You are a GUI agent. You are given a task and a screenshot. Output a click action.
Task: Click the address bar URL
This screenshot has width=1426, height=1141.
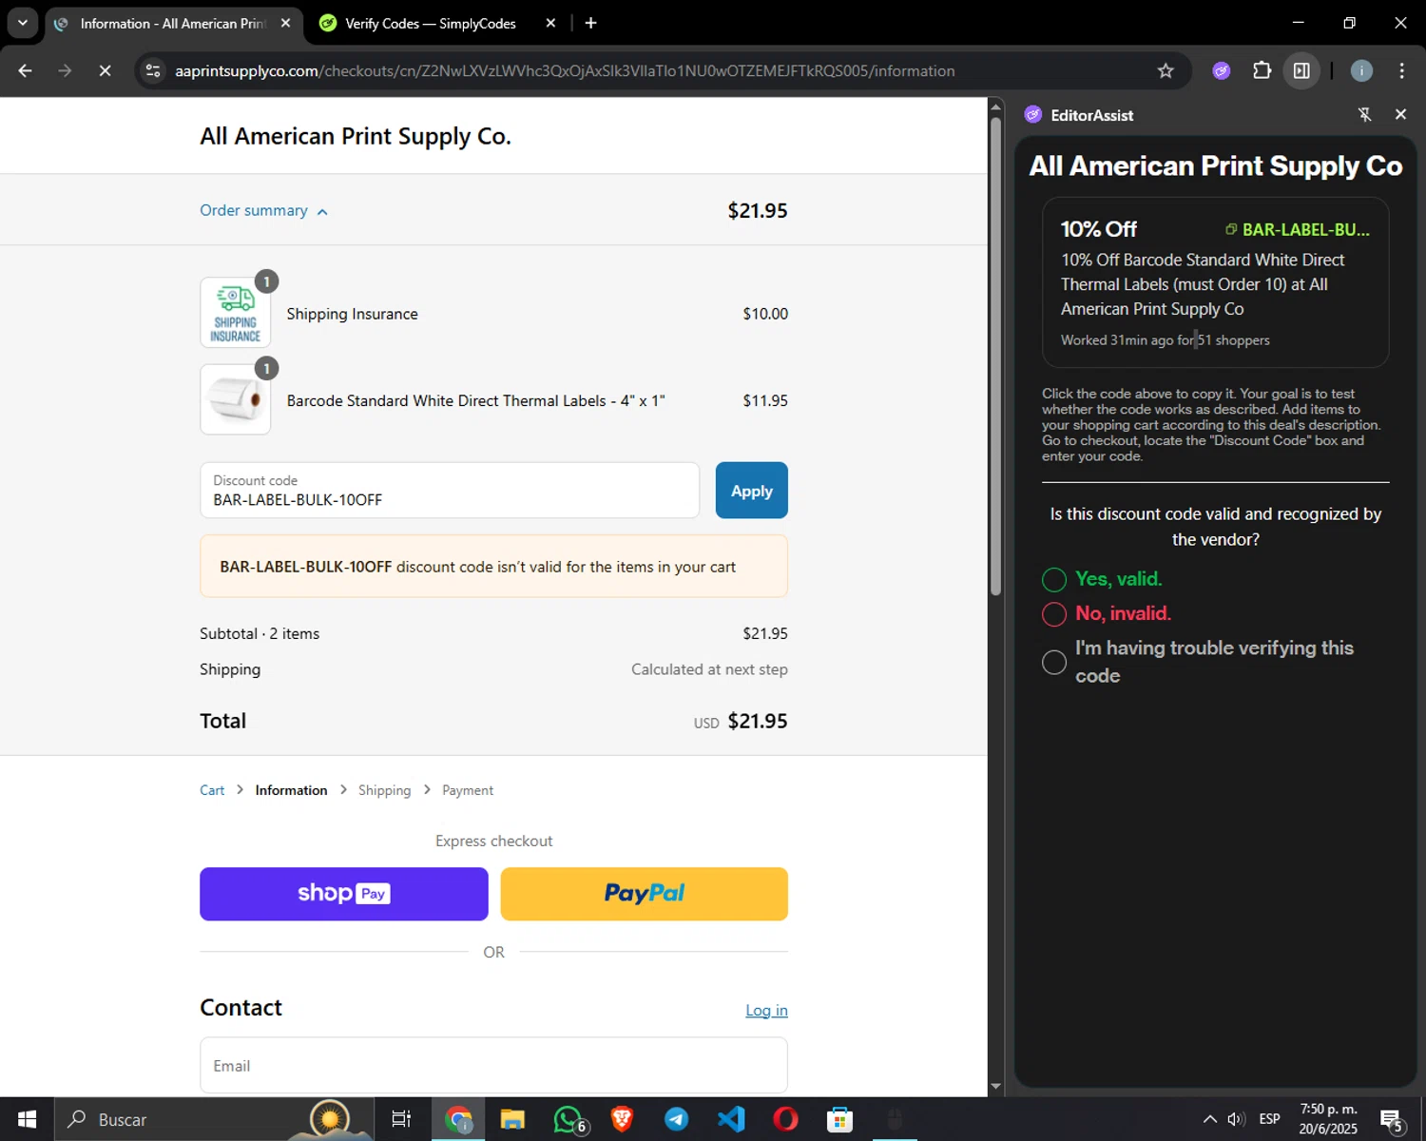[x=565, y=71]
